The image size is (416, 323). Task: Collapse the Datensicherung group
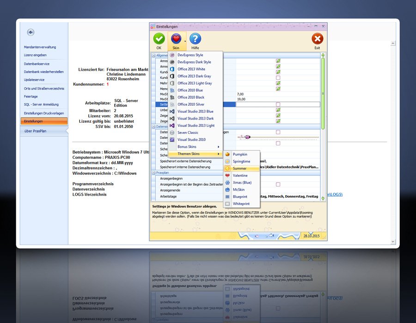coord(153,126)
